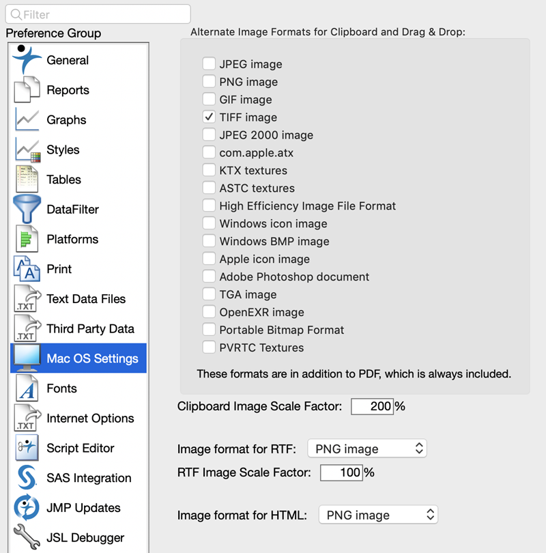The width and height of the screenshot is (546, 553).
Task: Click the Print letter A icon
Action: point(27,269)
